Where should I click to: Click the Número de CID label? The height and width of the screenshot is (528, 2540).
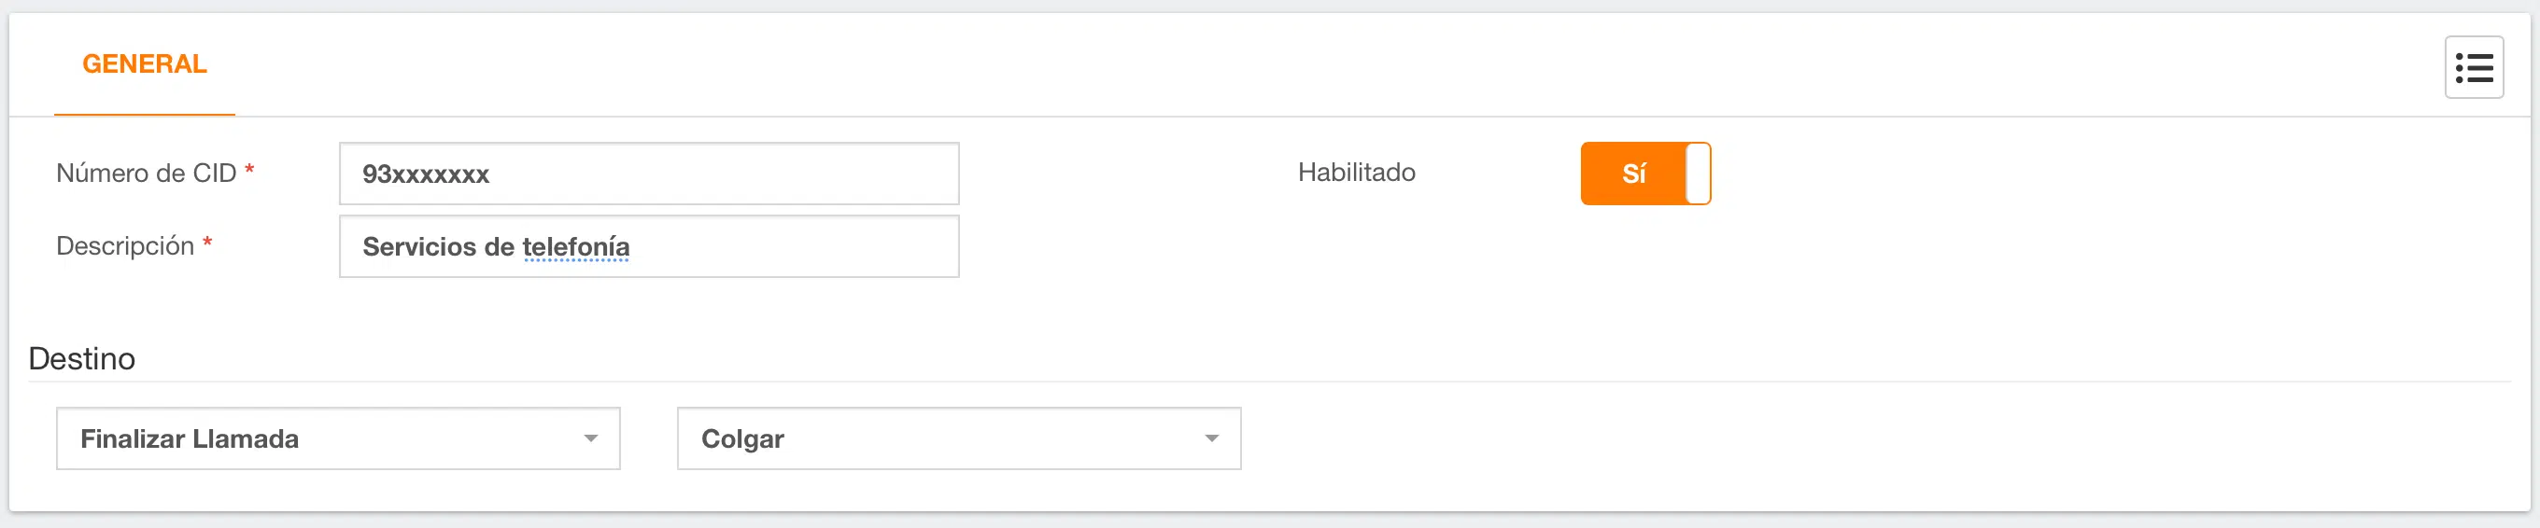pos(146,174)
